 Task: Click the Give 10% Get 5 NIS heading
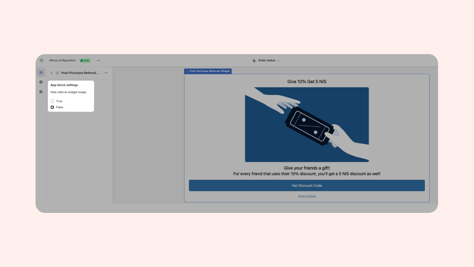click(307, 82)
